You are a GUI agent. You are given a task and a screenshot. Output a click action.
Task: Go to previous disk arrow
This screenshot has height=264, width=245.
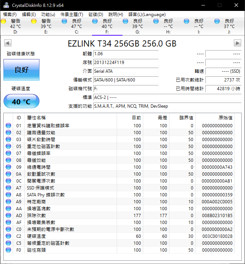coord(8,43)
